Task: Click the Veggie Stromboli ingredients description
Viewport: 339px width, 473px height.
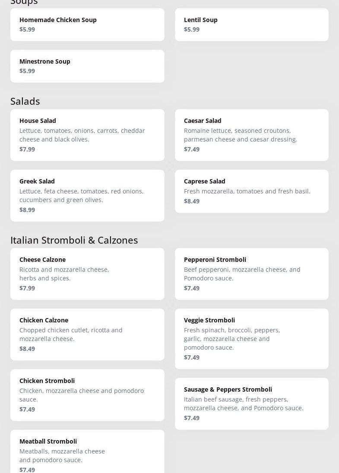Action: [x=232, y=339]
